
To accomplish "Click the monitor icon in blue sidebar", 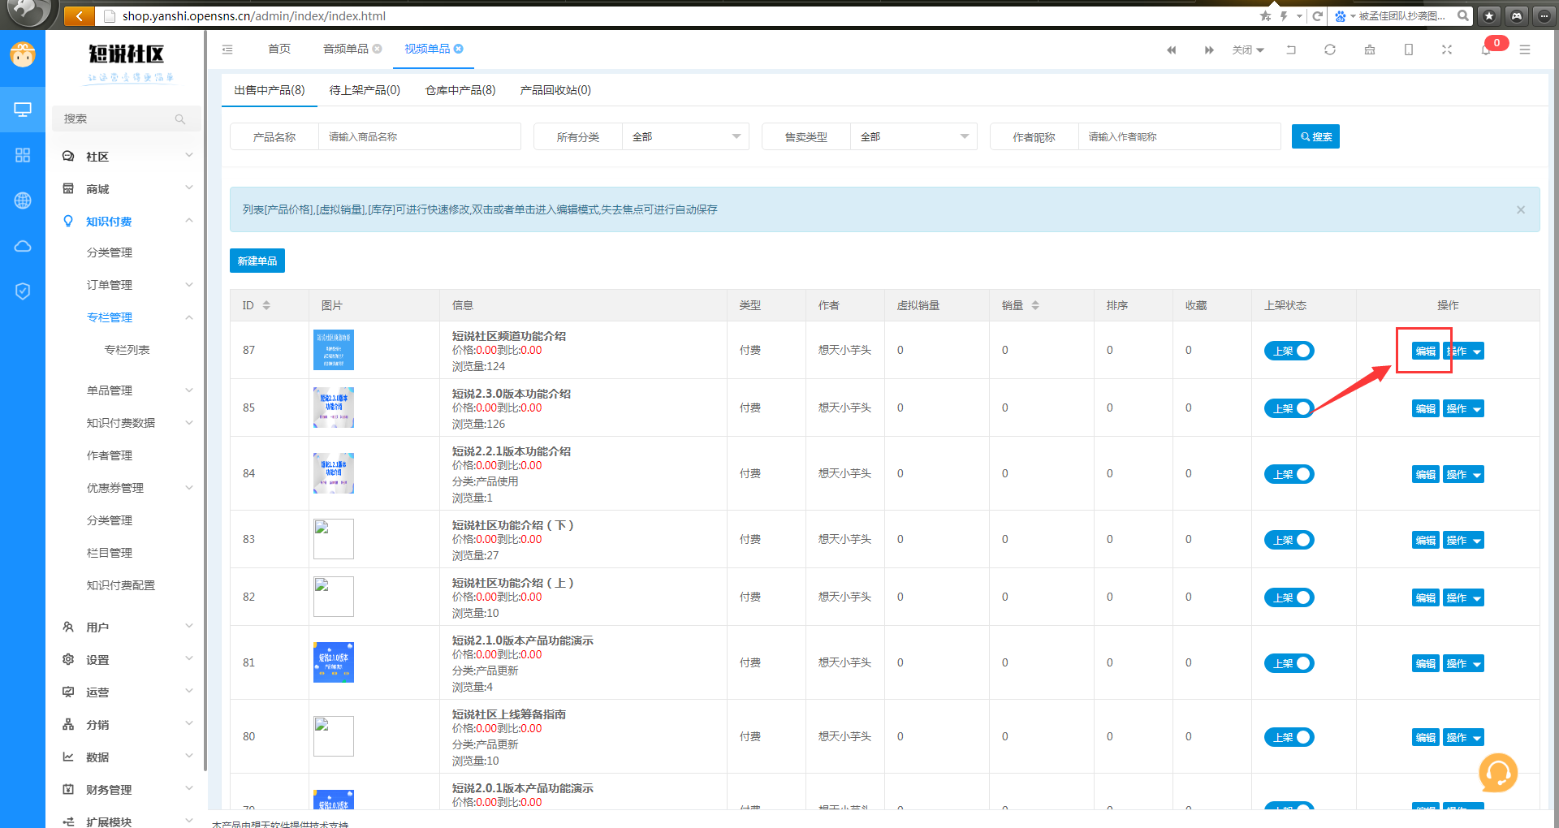I will coord(23,110).
